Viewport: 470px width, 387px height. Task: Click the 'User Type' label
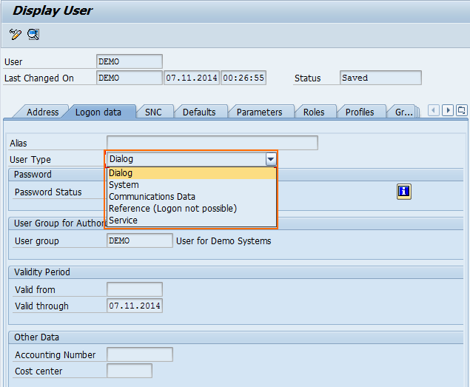coord(30,160)
